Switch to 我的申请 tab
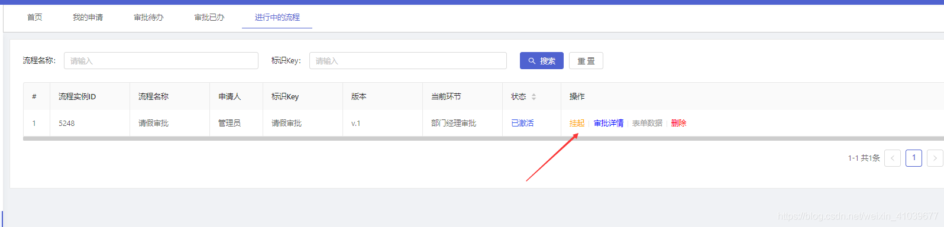 click(88, 17)
